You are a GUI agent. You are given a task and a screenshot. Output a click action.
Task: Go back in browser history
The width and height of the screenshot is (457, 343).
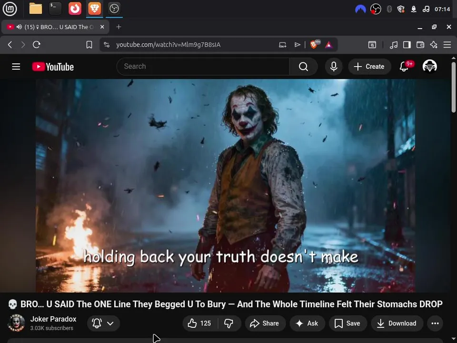[x=10, y=45]
